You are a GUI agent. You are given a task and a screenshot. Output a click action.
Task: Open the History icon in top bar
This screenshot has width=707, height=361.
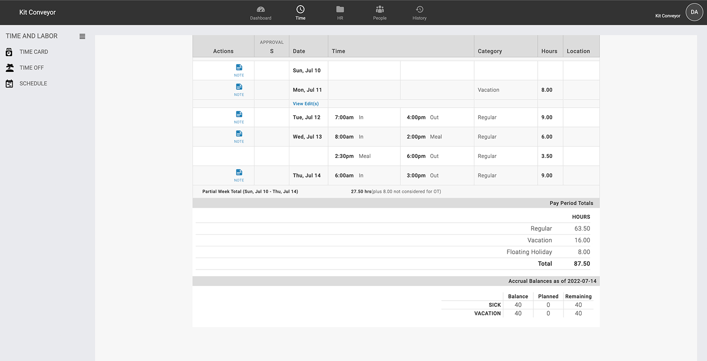(x=419, y=10)
